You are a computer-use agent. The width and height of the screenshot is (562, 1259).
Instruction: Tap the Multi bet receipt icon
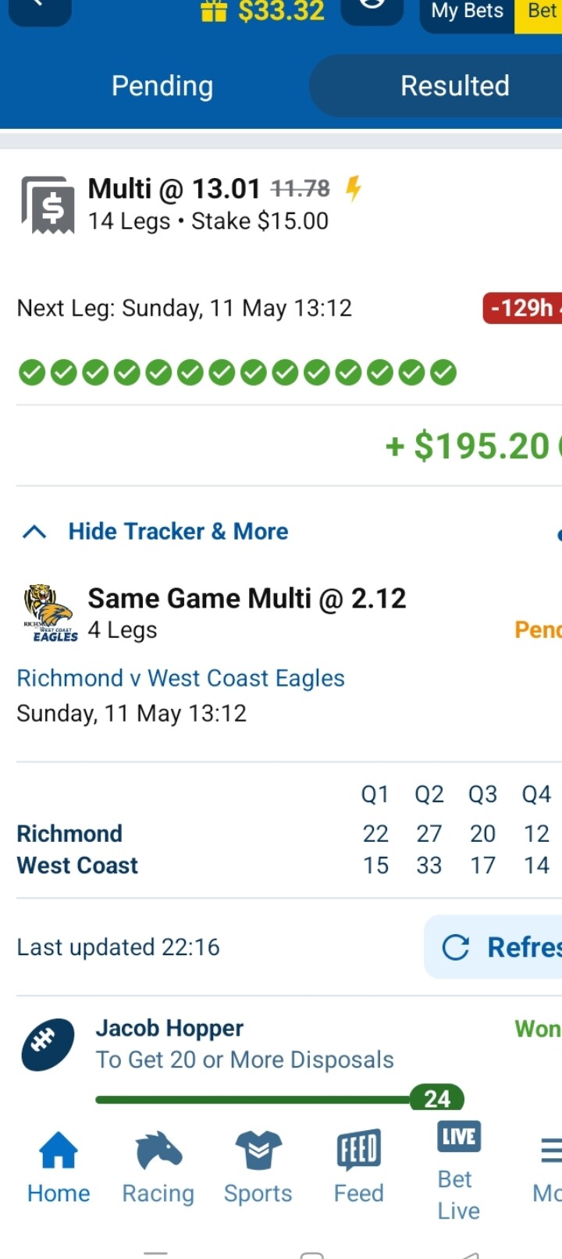coord(48,205)
